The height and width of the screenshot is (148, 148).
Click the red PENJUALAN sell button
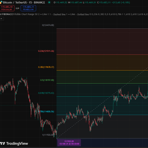click(7, 8)
